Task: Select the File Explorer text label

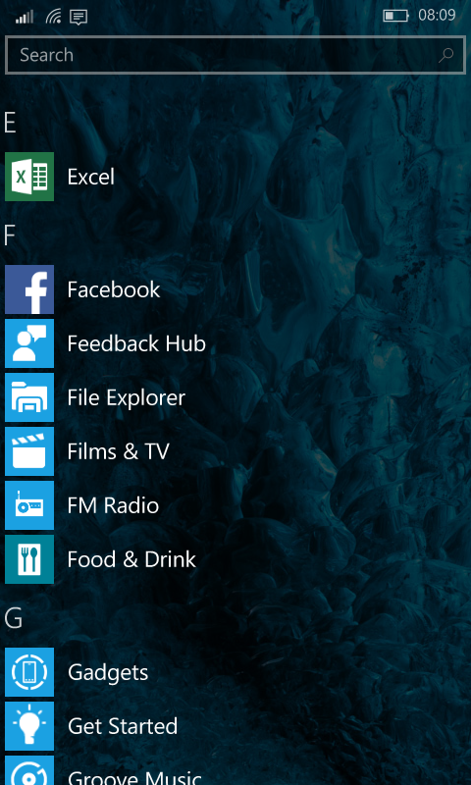Action: [127, 397]
